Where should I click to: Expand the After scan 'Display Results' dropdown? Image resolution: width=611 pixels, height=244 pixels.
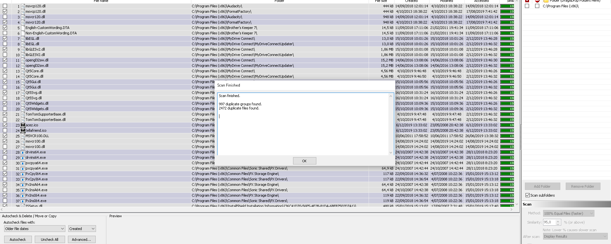click(575, 236)
